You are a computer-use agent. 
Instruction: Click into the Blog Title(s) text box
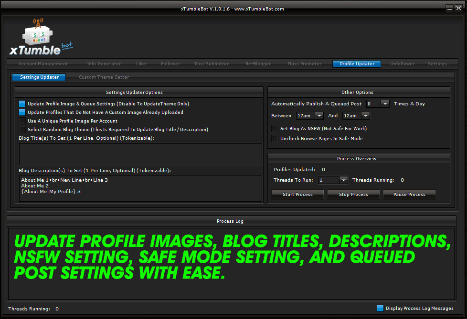point(140,154)
